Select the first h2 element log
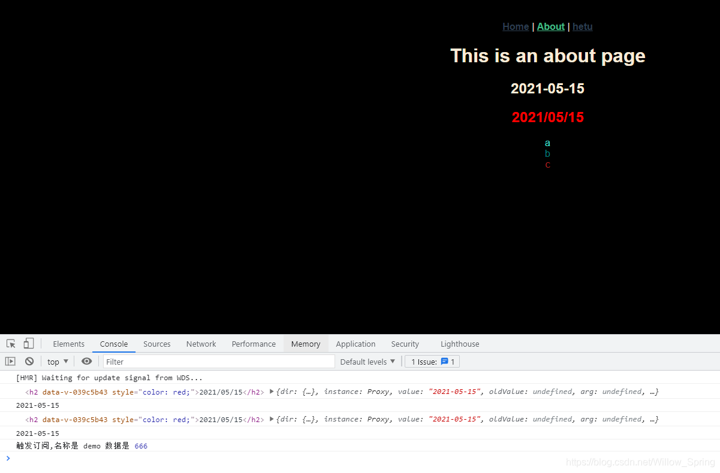The image size is (720, 473). coord(144,392)
